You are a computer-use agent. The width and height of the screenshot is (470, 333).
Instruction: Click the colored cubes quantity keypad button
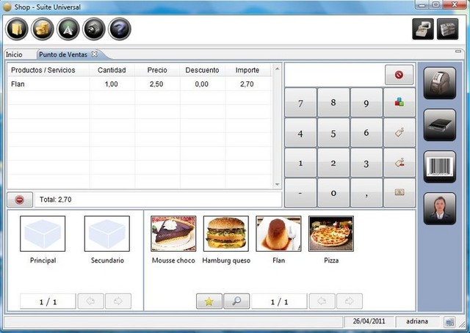tap(399, 103)
